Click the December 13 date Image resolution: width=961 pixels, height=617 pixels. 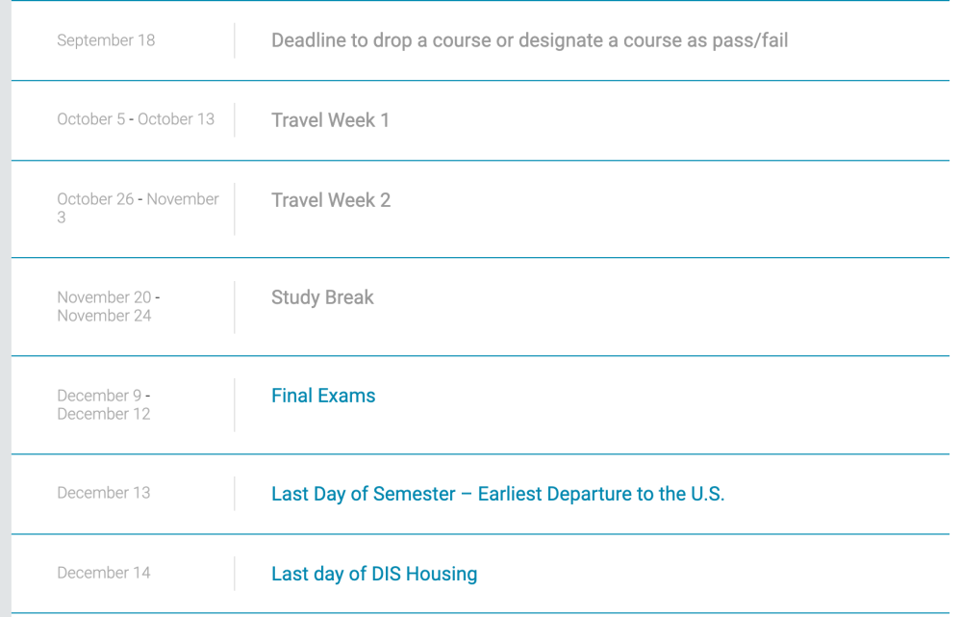[104, 493]
